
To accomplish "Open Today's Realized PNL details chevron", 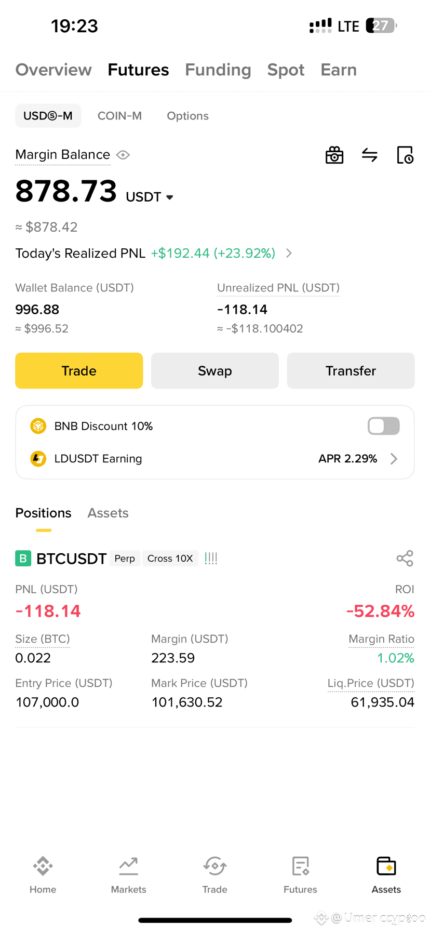I will point(289,253).
